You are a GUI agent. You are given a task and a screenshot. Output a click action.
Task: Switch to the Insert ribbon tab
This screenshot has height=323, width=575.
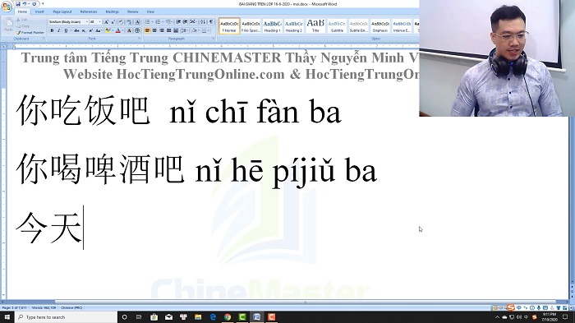coord(39,12)
